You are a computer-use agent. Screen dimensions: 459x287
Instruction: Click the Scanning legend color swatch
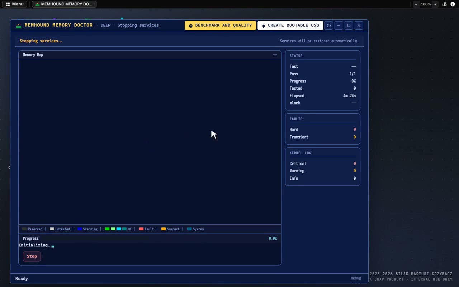(x=80, y=229)
